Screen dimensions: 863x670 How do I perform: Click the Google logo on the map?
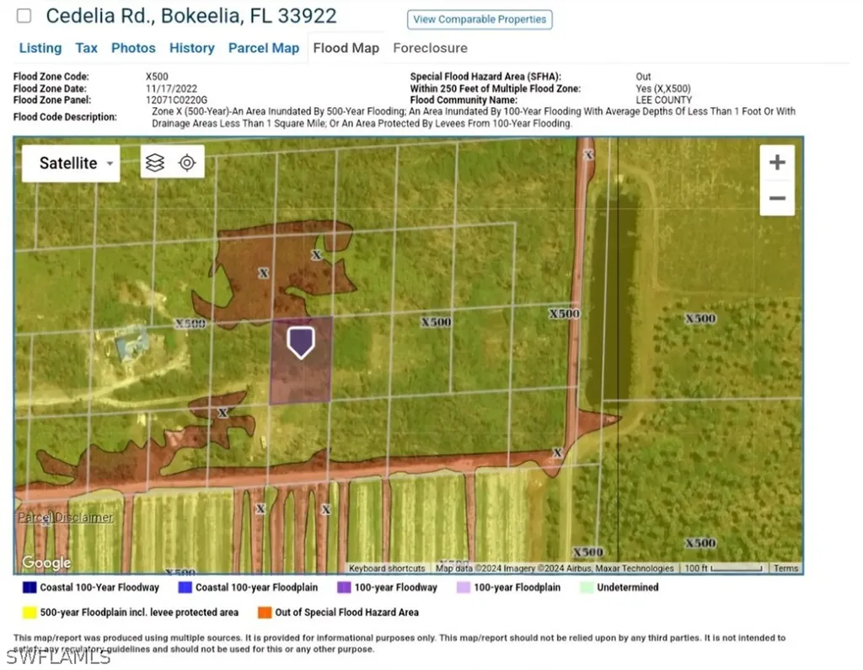tap(46, 562)
